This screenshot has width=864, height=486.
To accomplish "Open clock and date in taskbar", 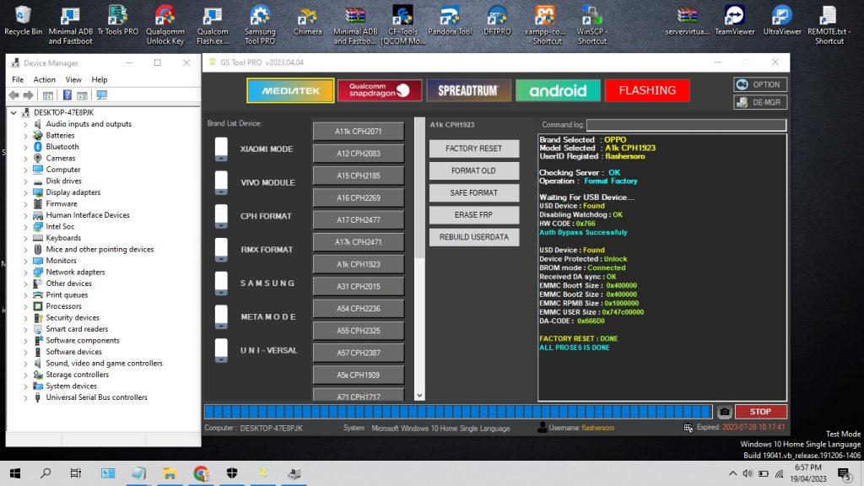I will 808,473.
